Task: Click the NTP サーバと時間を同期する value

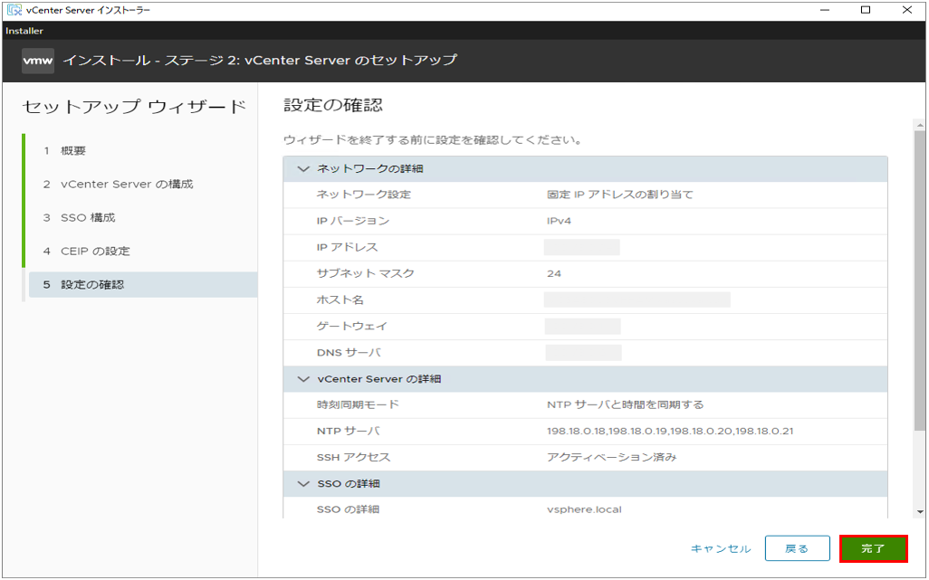Action: (625, 404)
